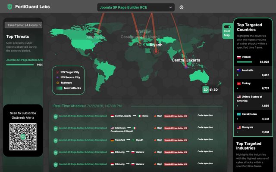Click the Joomla RCE tag in Allentown row

click(x=176, y=128)
